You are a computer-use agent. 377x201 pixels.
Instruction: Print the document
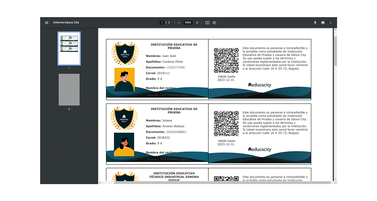point(323,23)
